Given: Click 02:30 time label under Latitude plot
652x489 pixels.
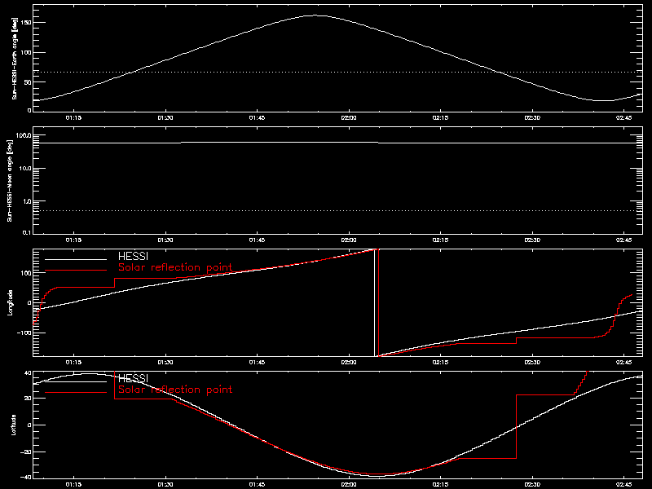Looking at the screenshot, I should [x=532, y=484].
